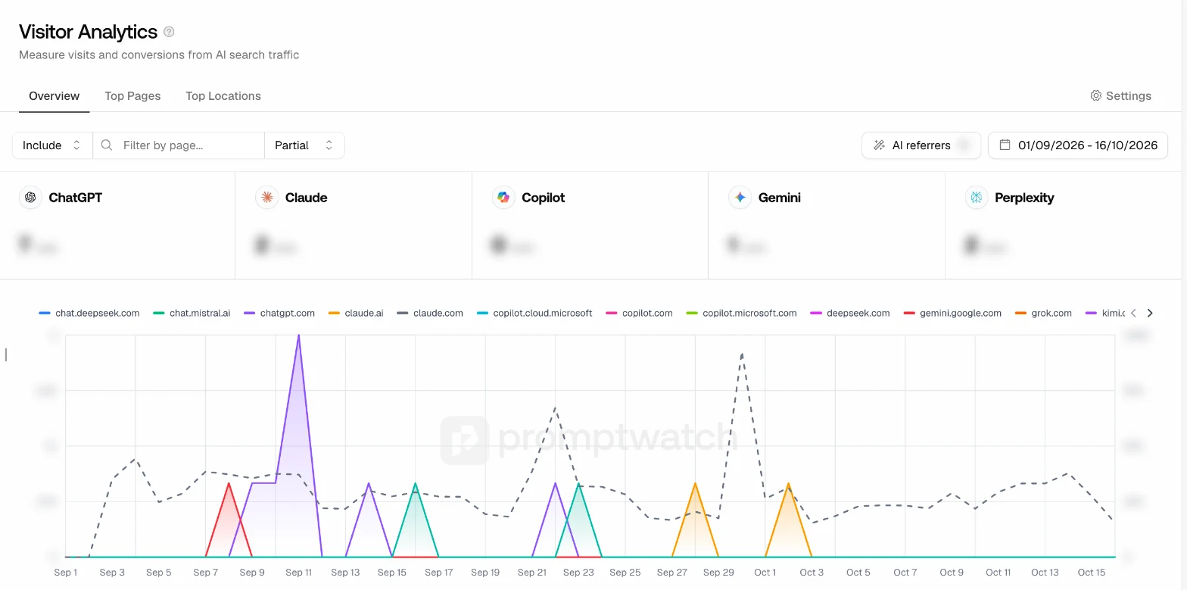Toggle claude.com series in legend

pyautogui.click(x=430, y=313)
